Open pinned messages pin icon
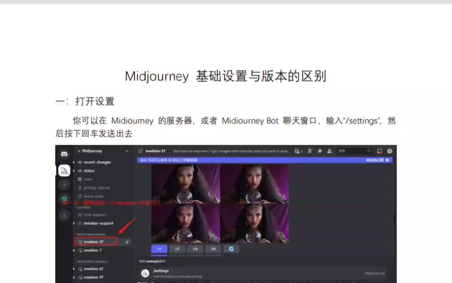This screenshot has width=452, height=283. [320, 151]
